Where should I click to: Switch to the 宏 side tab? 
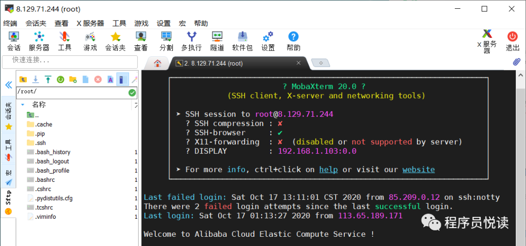click(9, 176)
